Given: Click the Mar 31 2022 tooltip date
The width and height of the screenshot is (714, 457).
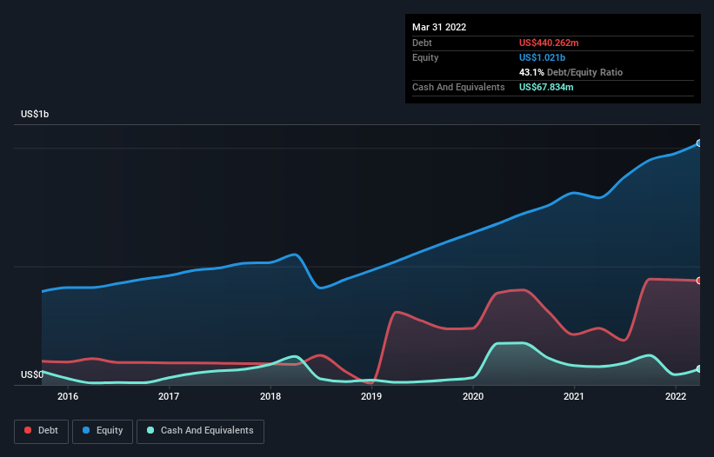Looking at the screenshot, I should point(439,27).
